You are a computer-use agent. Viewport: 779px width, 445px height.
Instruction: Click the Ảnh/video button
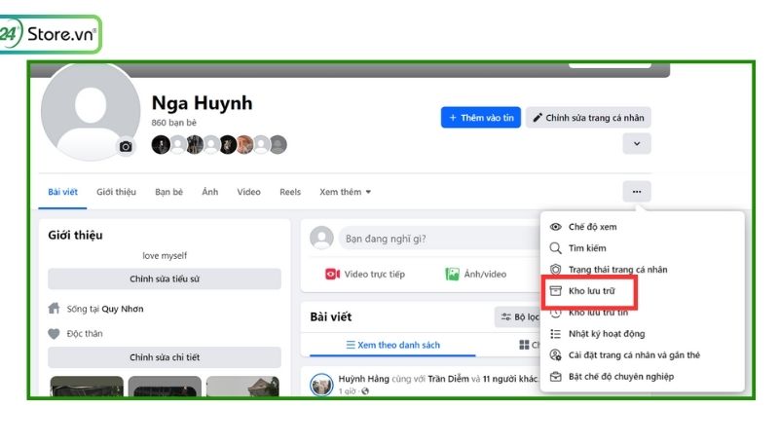coord(476,275)
